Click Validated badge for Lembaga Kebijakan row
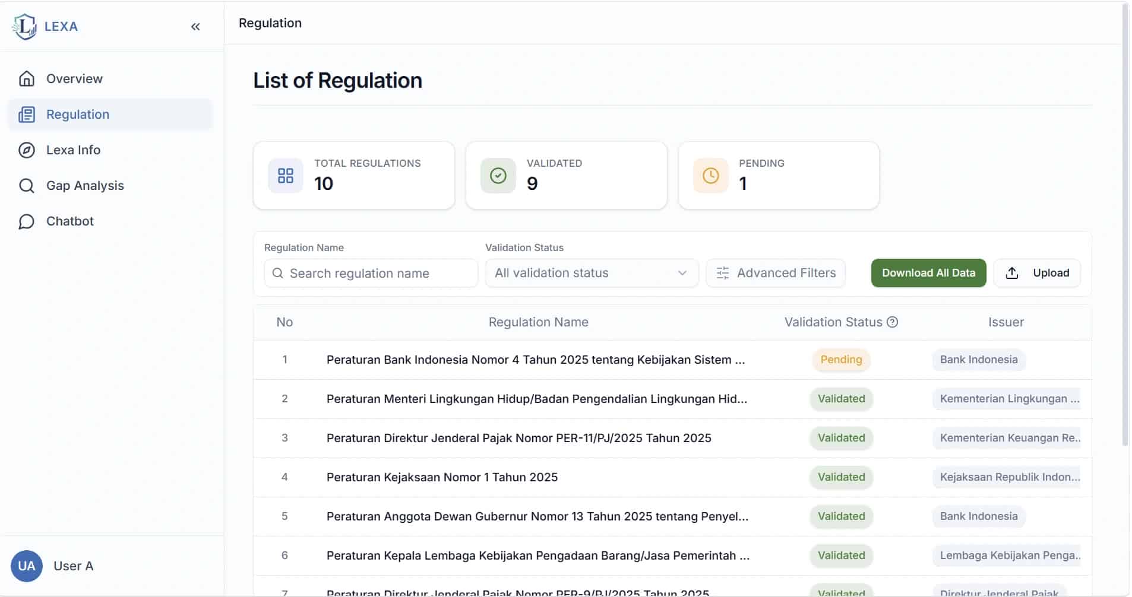 (x=841, y=555)
